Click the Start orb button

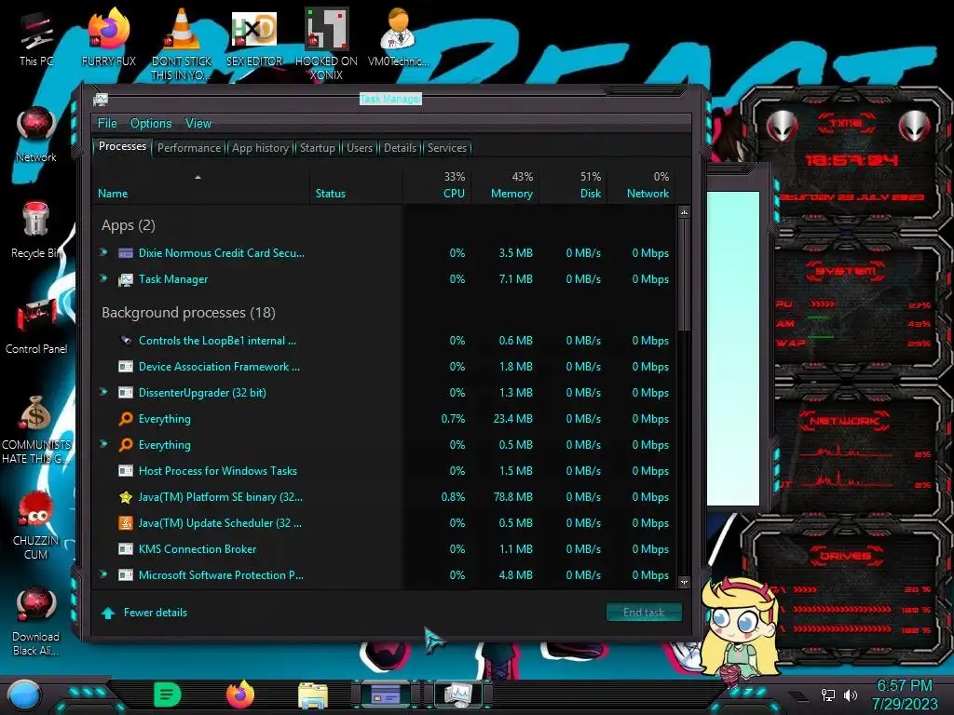24,695
